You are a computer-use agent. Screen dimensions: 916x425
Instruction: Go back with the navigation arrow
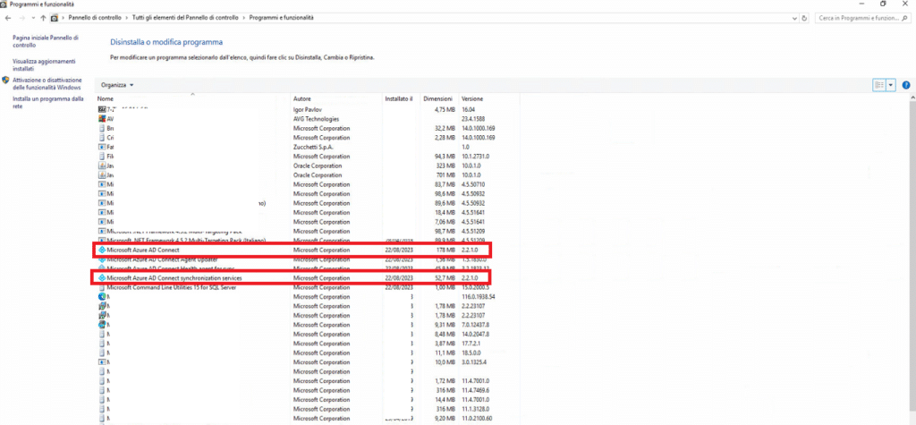click(7, 18)
